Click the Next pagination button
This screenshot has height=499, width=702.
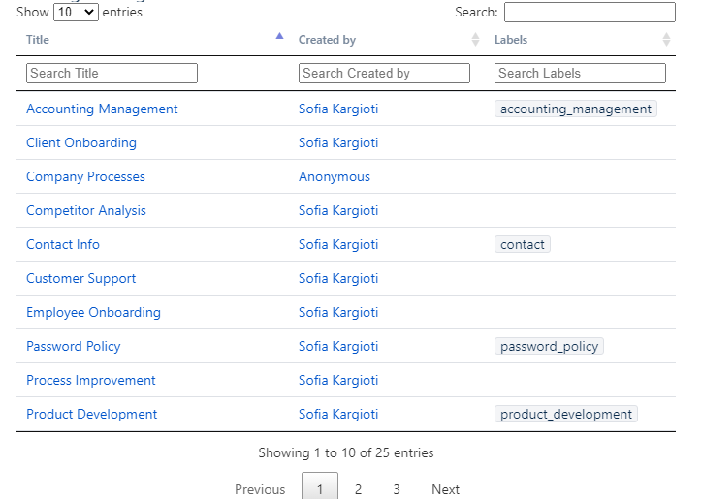pos(445,489)
